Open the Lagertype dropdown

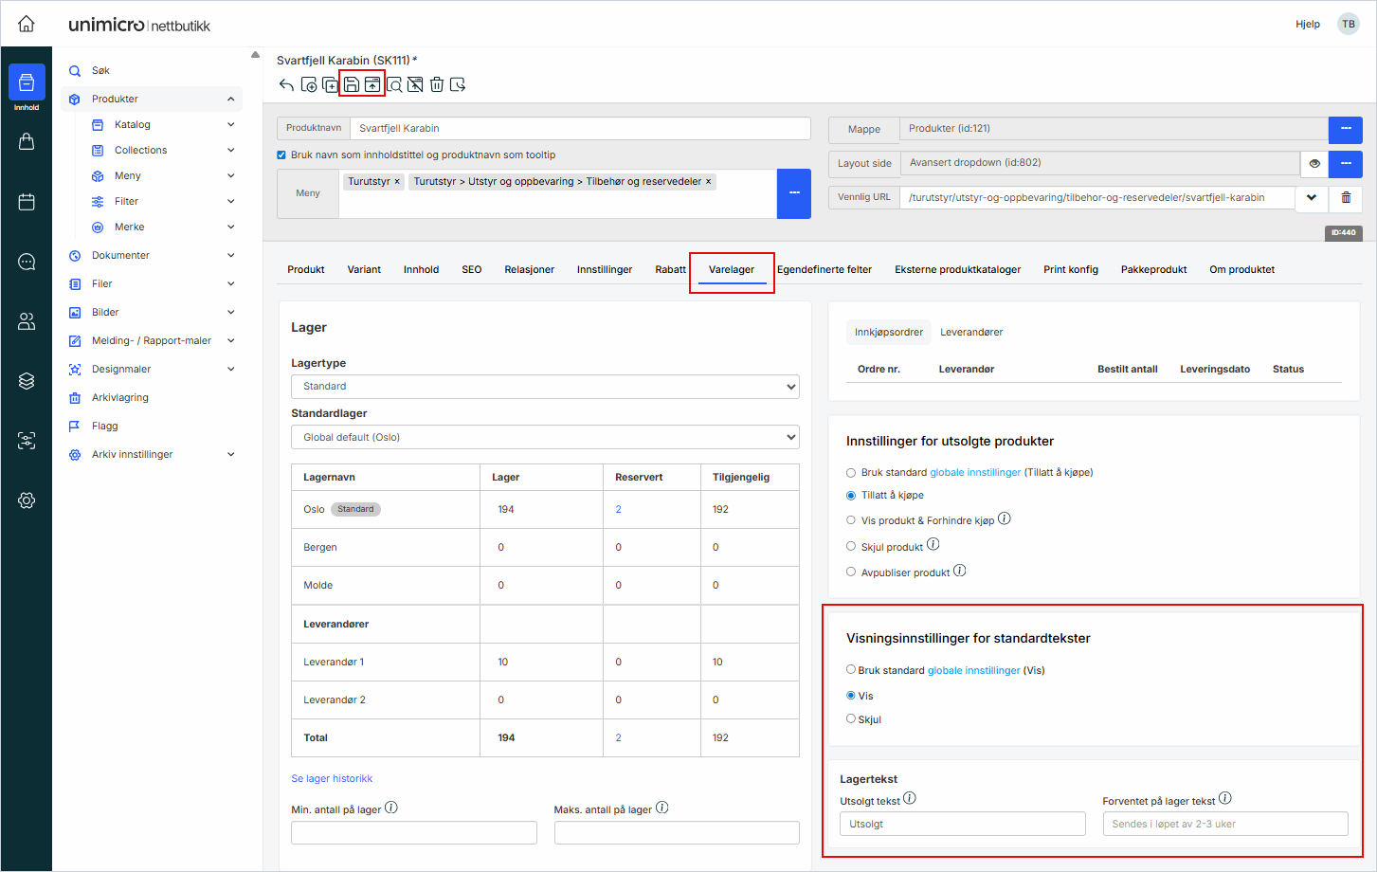tap(545, 387)
